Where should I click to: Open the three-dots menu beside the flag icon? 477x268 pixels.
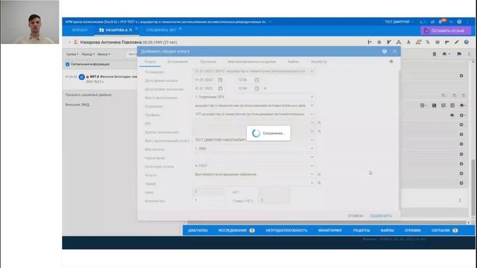[469, 54]
